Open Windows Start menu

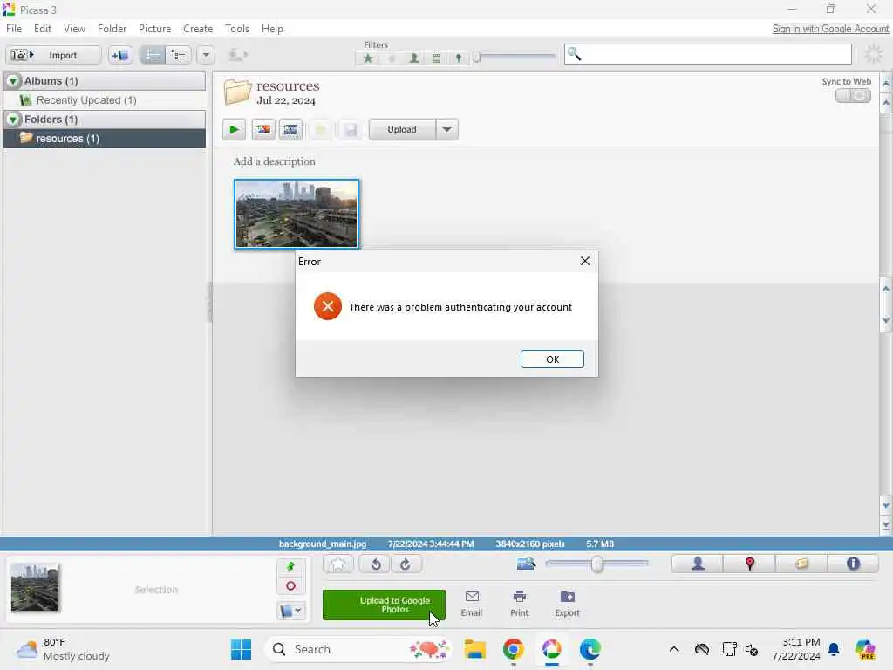(x=241, y=649)
